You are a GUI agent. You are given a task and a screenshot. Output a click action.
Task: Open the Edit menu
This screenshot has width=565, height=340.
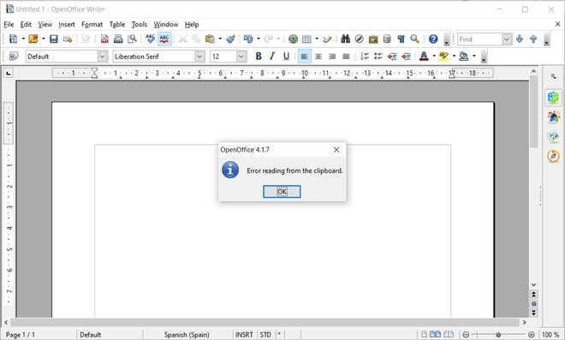click(26, 25)
